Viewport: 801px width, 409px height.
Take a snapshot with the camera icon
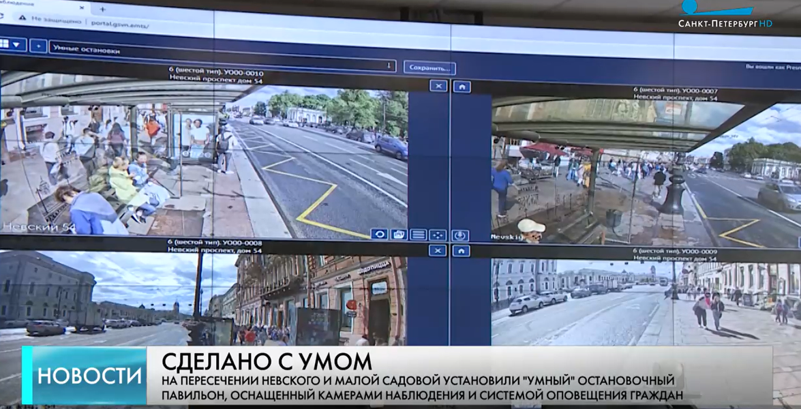pos(399,235)
